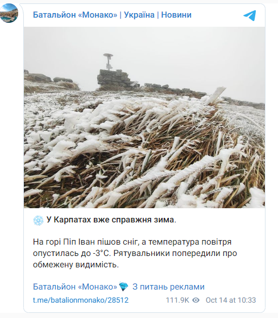Viewport: 278px width, 318px height.
Task: Click the text обмежену видимість
Action: tap(76, 265)
